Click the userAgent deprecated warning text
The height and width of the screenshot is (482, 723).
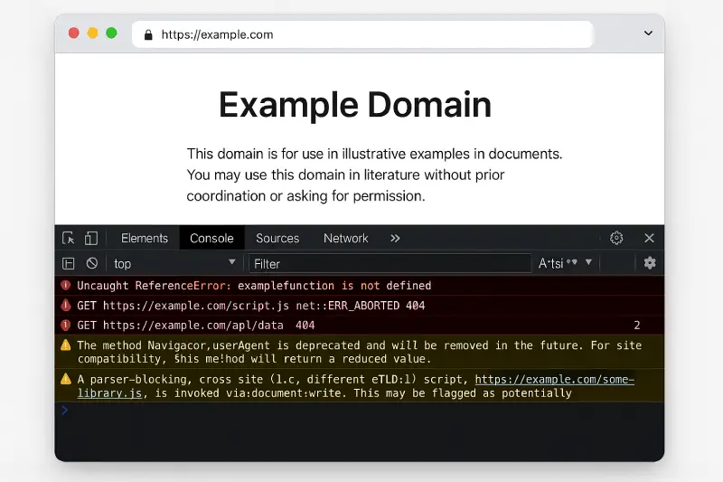tap(359, 352)
